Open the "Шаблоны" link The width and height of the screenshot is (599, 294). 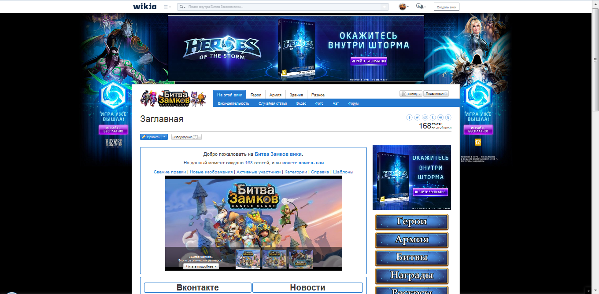[x=343, y=172]
